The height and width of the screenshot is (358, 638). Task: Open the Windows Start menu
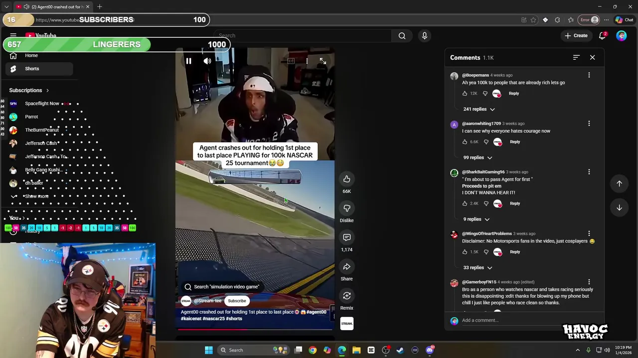click(x=209, y=350)
